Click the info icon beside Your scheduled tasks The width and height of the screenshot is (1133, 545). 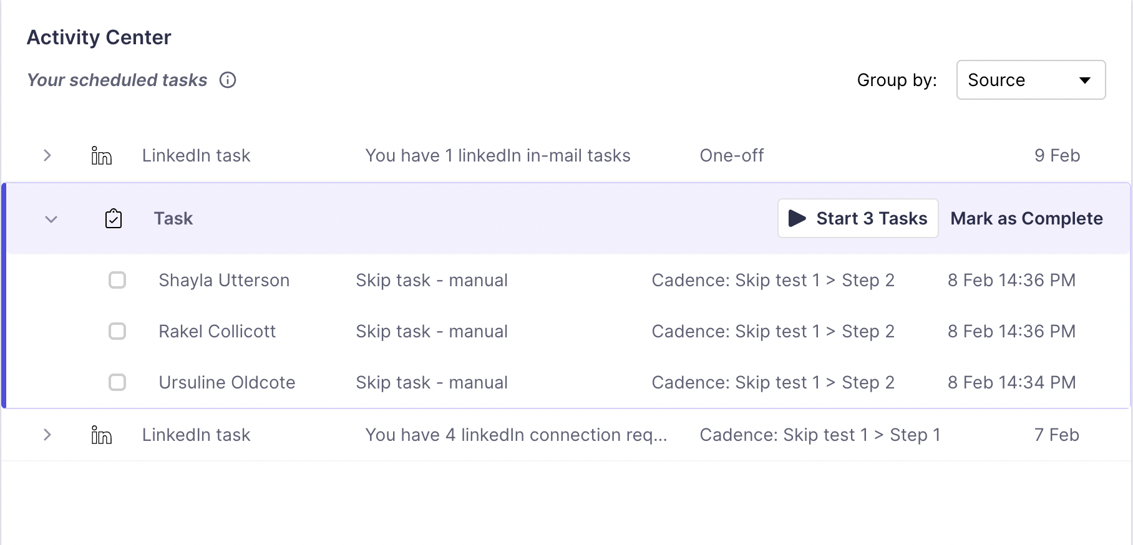click(228, 80)
